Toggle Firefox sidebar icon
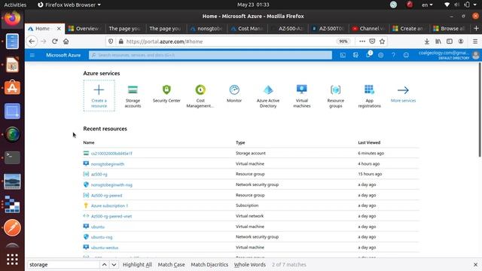 [x=450, y=41]
